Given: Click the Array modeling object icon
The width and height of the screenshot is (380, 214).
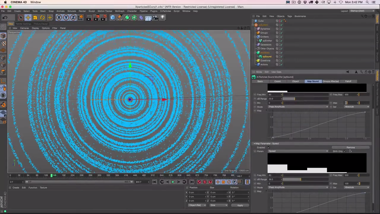Looking at the screenshot, I should [x=134, y=18].
